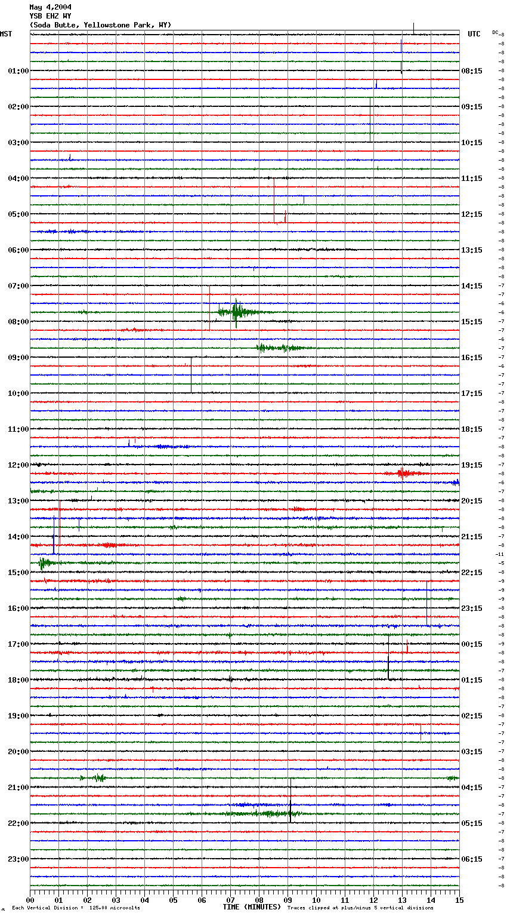Click "Each Vertical Division = 125.00 microvolts" note
This screenshot has height=916, width=507.
click(76, 908)
